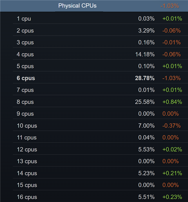The width and height of the screenshot is (188, 202).
Task: Select the 14 cpus row
Action: pyautogui.click(x=27, y=173)
